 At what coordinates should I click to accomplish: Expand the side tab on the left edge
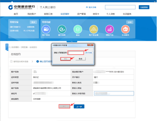(x=7, y=47)
